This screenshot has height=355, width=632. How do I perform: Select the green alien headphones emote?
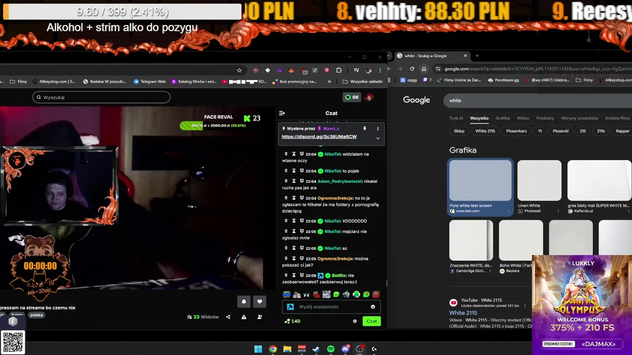tap(356, 294)
